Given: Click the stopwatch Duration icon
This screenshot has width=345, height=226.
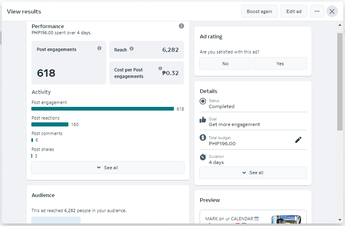Looking at the screenshot, I should click(x=203, y=157).
